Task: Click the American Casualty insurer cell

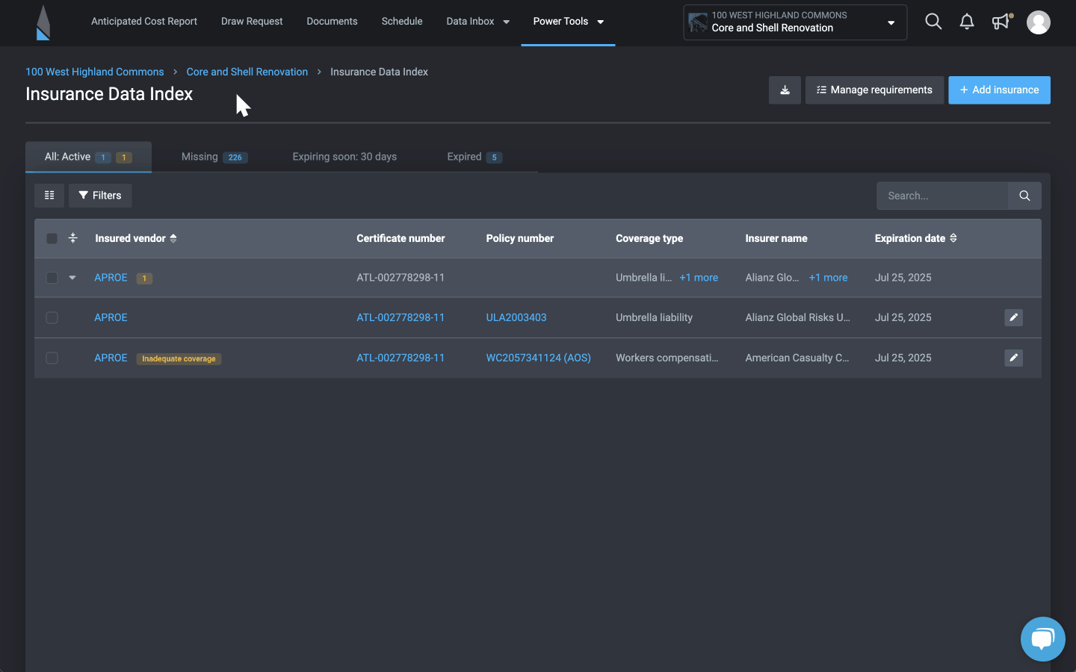Action: 797,358
